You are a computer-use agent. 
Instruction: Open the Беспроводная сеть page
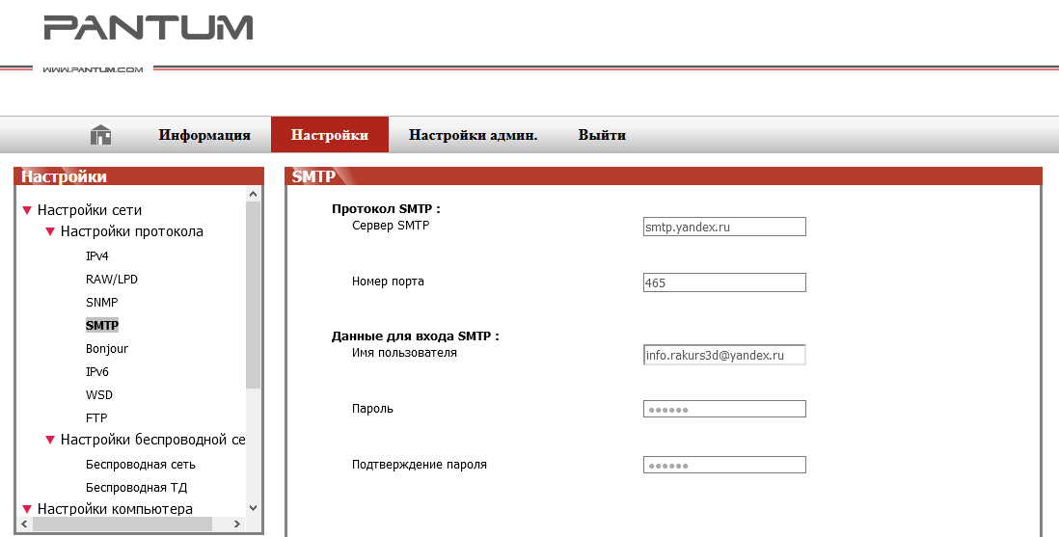pyautogui.click(x=141, y=465)
